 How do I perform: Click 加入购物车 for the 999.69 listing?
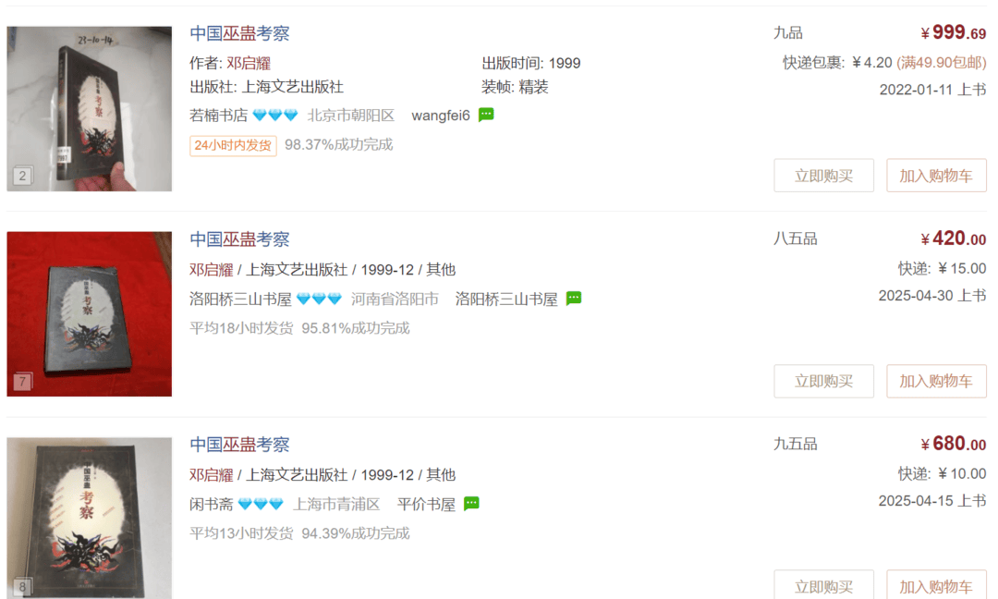[936, 176]
